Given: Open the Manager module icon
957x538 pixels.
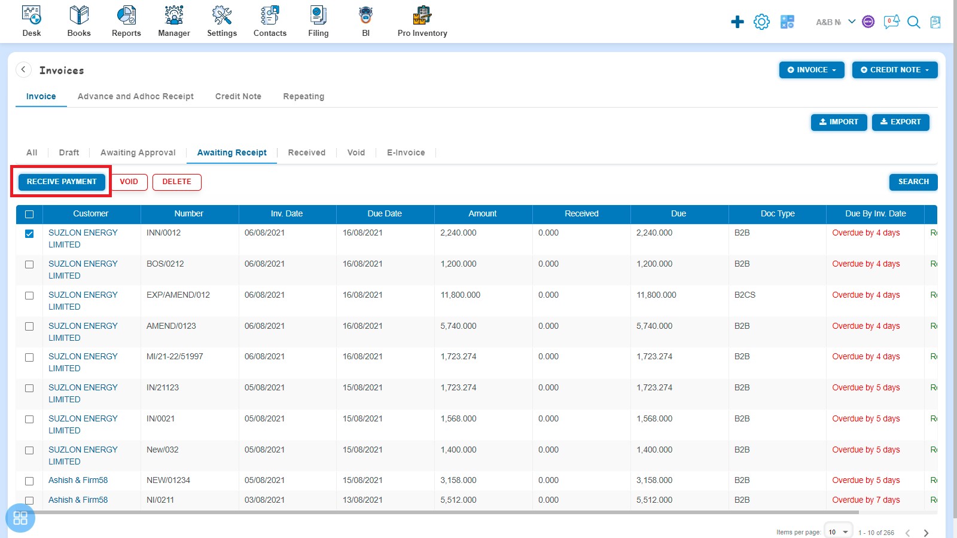Looking at the screenshot, I should pos(174,15).
